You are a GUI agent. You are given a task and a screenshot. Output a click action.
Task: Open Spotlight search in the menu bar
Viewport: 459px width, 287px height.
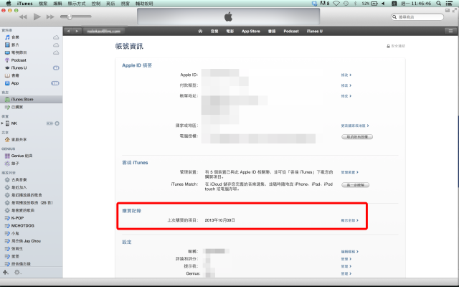(438, 4)
